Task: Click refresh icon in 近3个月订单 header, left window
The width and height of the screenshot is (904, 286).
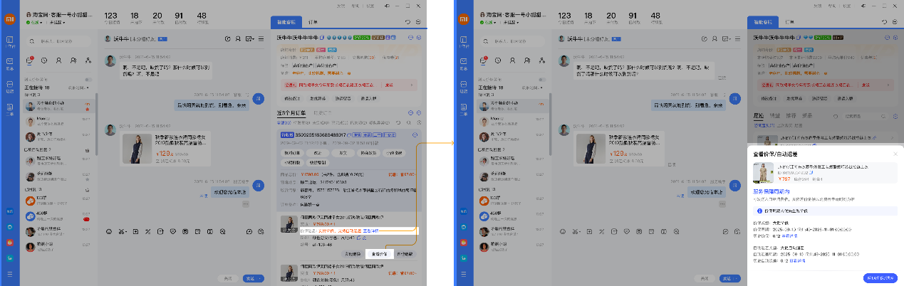Action: [x=398, y=122]
